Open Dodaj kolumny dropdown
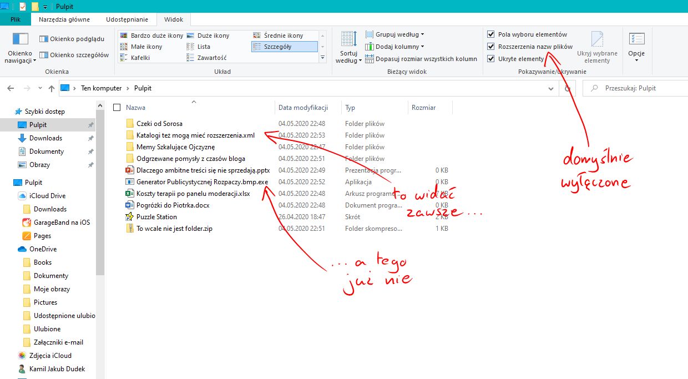This screenshot has width=688, height=379. click(395, 47)
